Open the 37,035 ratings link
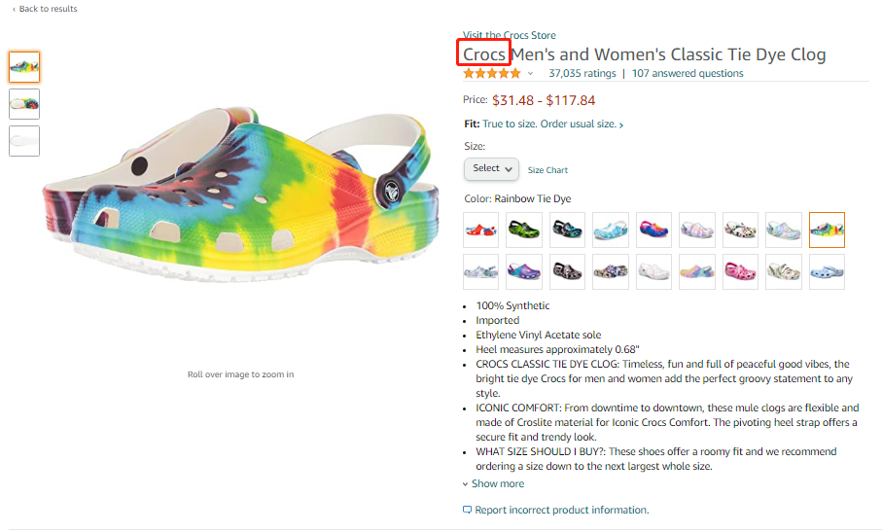 (x=582, y=73)
